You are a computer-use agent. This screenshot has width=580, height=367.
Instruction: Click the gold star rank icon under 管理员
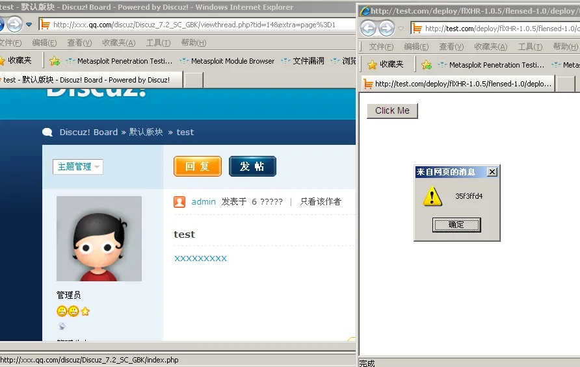[x=85, y=311]
